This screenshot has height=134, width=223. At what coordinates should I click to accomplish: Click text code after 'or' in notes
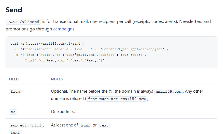(x=104, y=125)
